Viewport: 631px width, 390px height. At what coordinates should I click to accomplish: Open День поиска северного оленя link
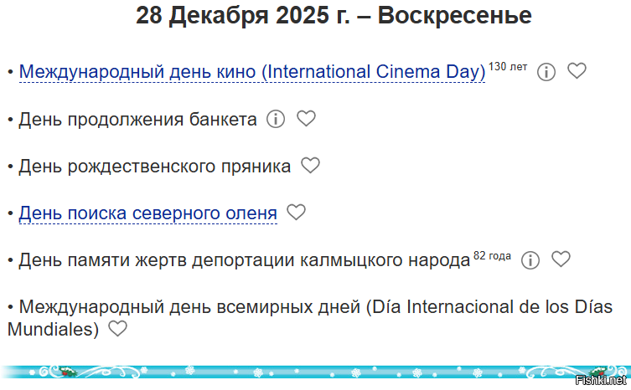(x=148, y=213)
